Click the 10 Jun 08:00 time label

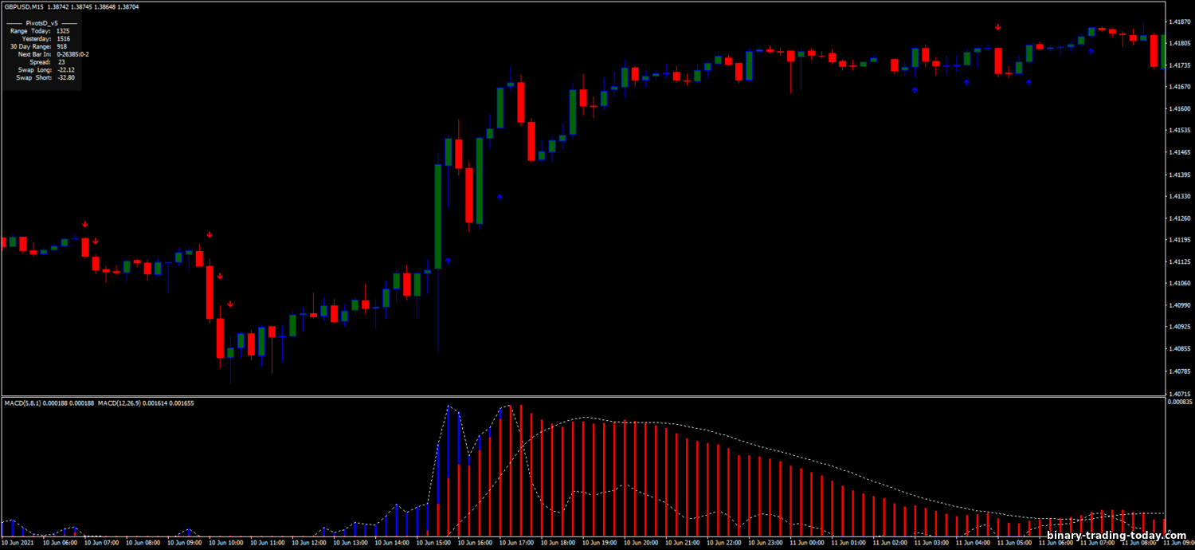143,543
